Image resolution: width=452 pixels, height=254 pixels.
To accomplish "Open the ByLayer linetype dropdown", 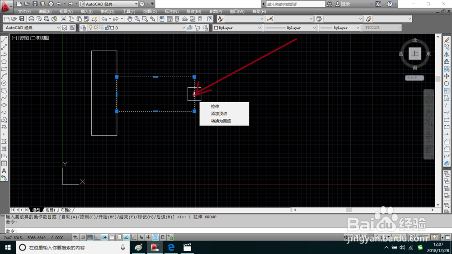I will tap(290, 28).
